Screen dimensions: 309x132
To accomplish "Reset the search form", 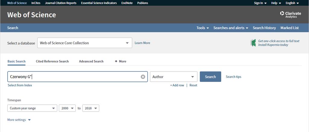I will pyautogui.click(x=193, y=85).
